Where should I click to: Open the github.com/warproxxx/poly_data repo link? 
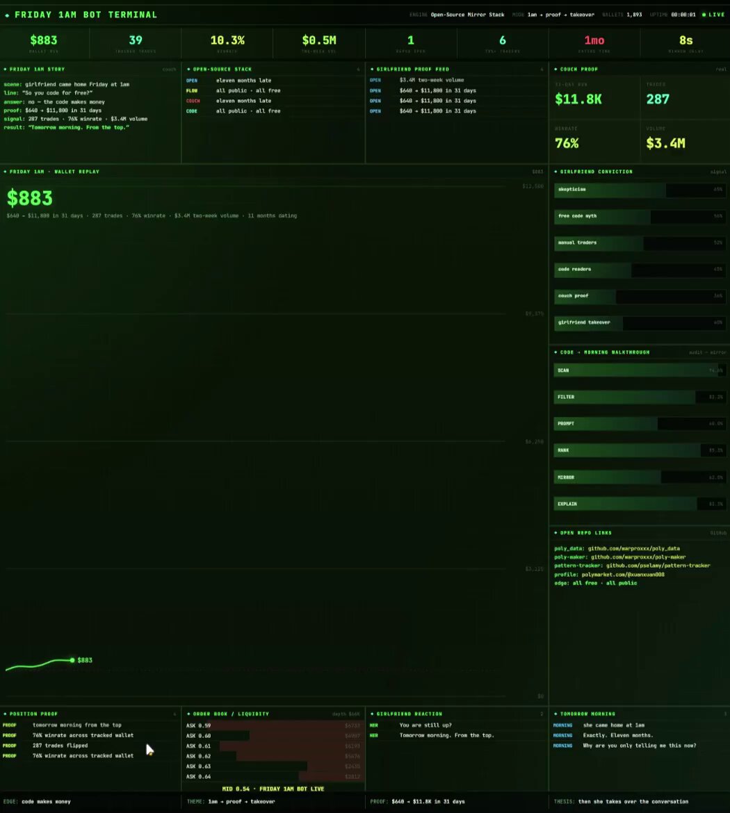(633, 548)
